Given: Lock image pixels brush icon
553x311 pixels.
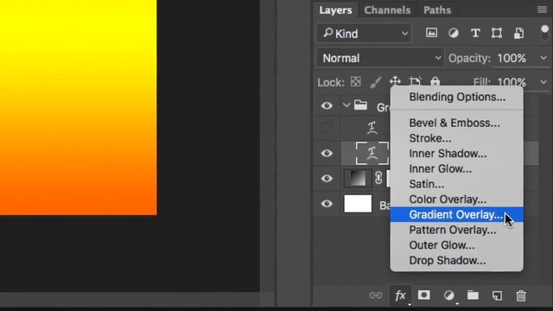Looking at the screenshot, I should (x=375, y=82).
